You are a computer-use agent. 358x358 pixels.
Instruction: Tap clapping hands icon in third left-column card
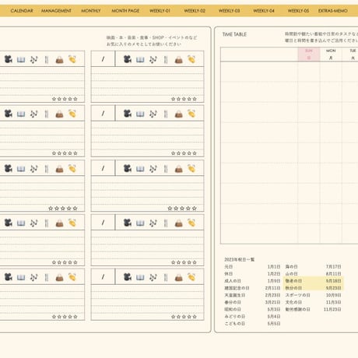click(x=72, y=168)
